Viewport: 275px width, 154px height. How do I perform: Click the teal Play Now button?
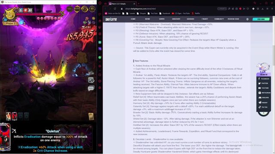[261, 19]
